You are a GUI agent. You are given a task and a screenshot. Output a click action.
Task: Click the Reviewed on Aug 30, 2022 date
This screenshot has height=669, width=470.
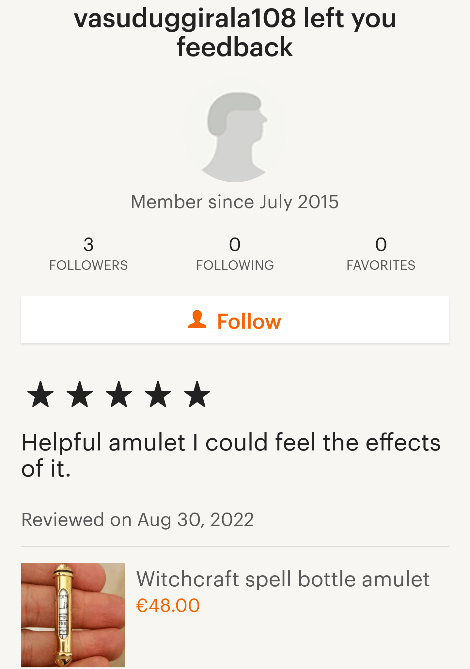click(137, 520)
